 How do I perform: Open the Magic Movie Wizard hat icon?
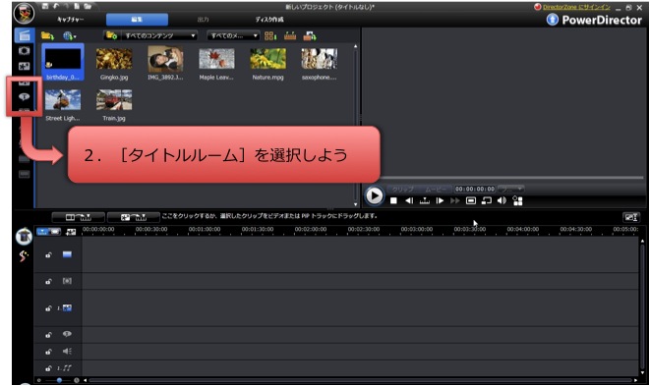pos(24,237)
